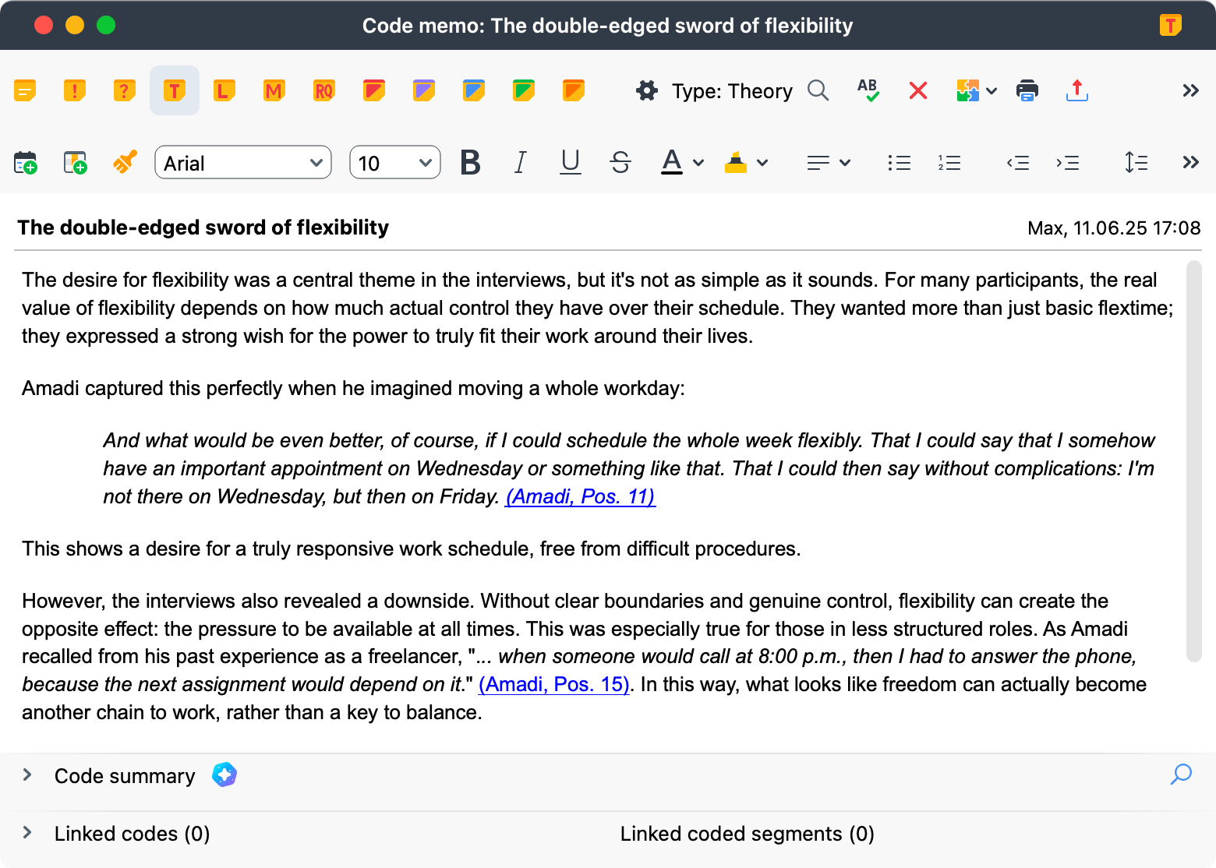1216x868 pixels.
Task: Toggle bold formatting
Action: coord(471,163)
